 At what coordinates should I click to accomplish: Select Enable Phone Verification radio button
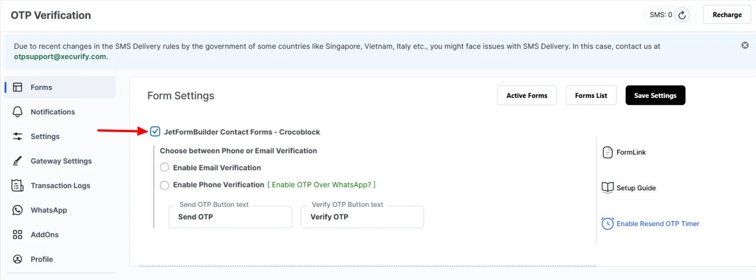[x=164, y=185]
